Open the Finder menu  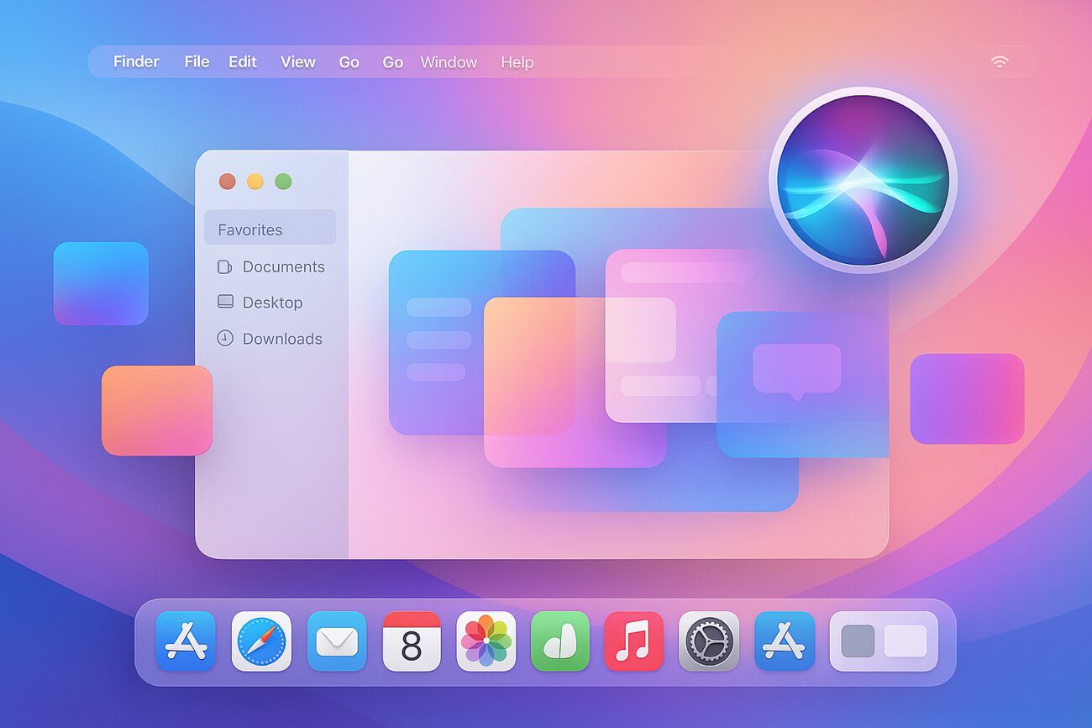click(136, 62)
